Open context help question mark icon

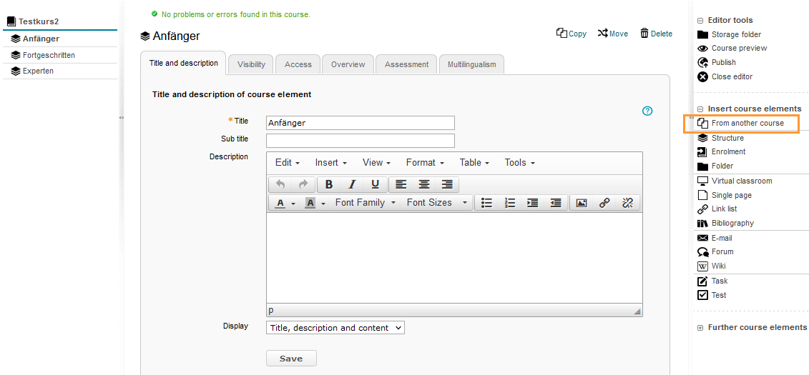[x=647, y=111]
